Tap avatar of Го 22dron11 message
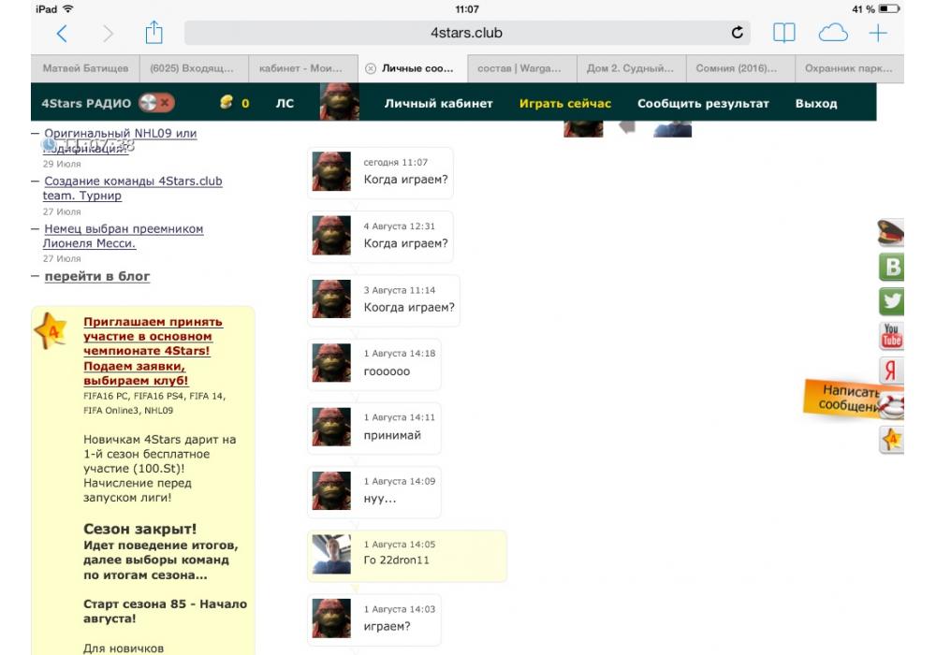This screenshot has width=936, height=655. (331, 554)
